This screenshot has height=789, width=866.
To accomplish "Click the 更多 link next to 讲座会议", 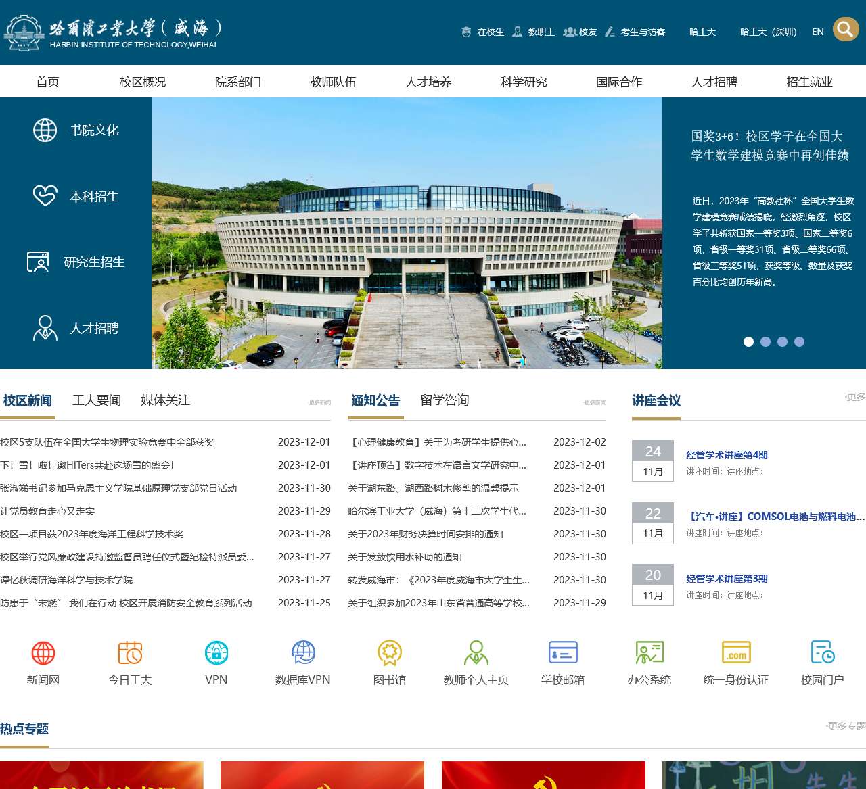I will (x=855, y=397).
